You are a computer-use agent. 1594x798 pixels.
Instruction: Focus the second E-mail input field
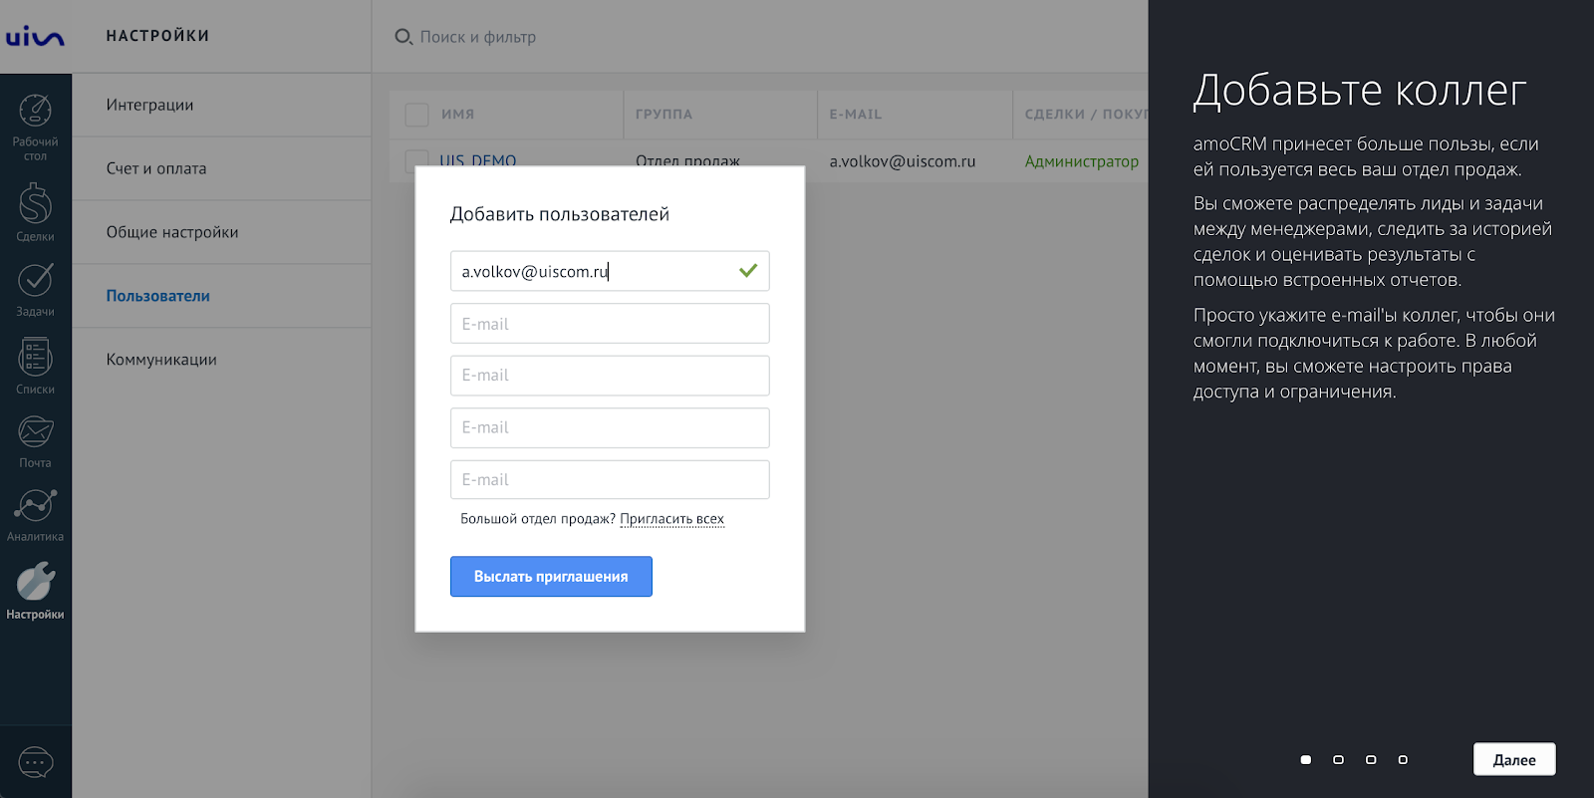(610, 324)
